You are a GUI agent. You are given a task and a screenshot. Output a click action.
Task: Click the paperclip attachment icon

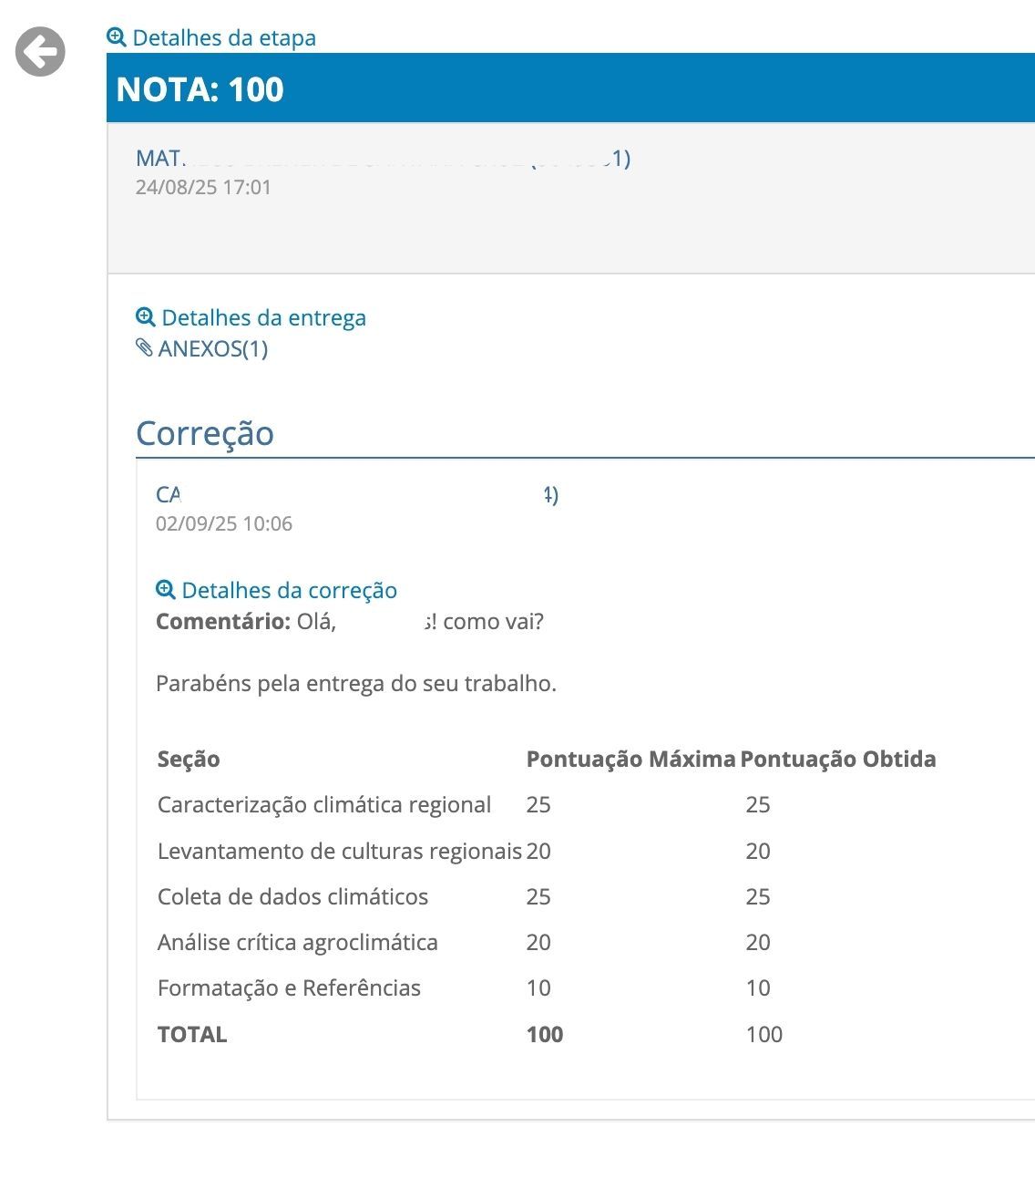click(x=144, y=347)
